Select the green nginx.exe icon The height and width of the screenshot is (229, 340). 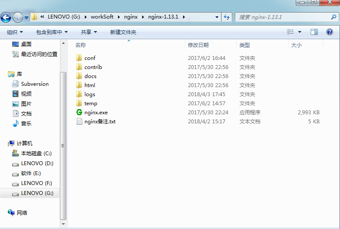point(79,112)
